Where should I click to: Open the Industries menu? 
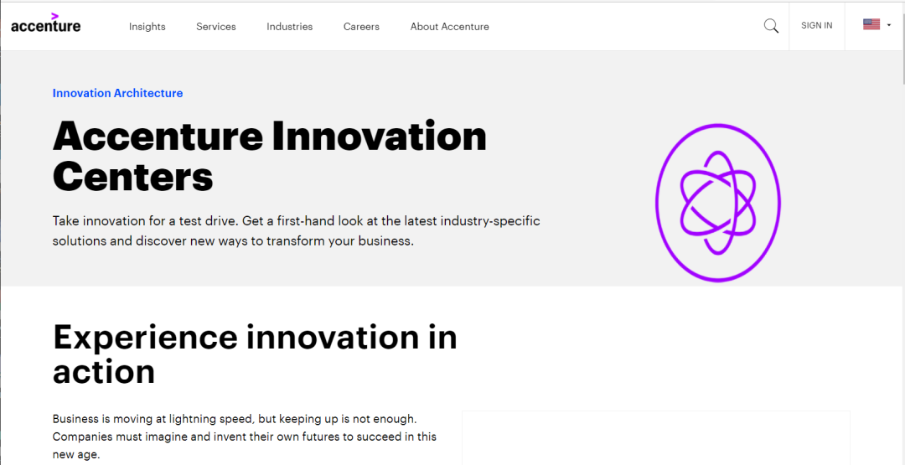coord(290,27)
